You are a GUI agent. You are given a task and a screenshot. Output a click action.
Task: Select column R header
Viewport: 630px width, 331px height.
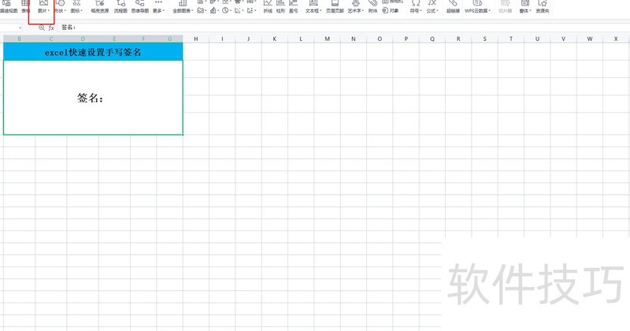pos(458,39)
